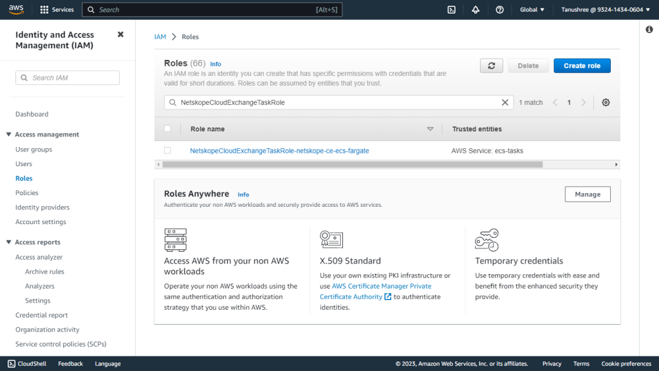
Task: Go to Users in the sidebar
Action: (x=24, y=164)
